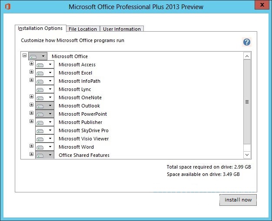Open install options dropdown for Microsoft Word
The height and width of the screenshot is (221, 272).
[45, 147]
